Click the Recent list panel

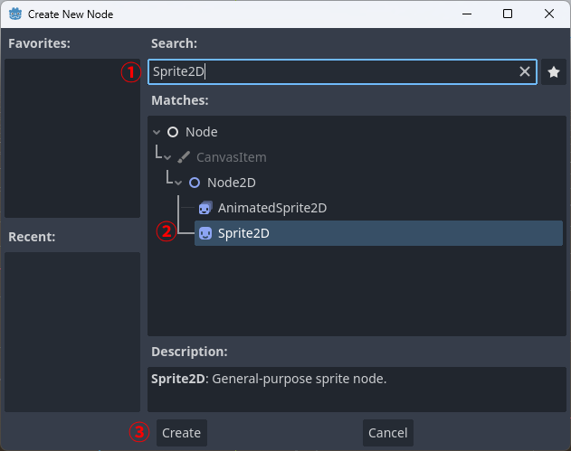tap(72, 332)
